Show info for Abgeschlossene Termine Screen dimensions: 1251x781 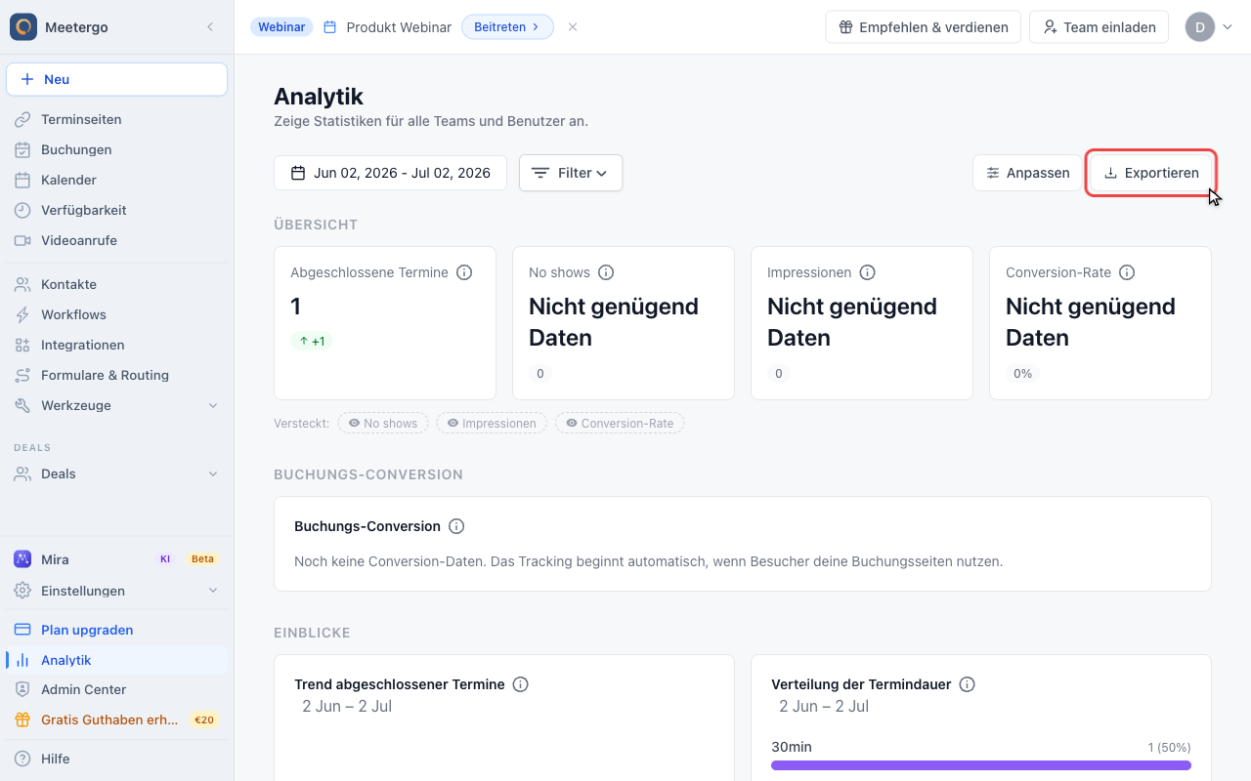point(464,272)
